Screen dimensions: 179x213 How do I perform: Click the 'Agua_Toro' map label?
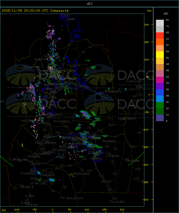tap(50, 137)
